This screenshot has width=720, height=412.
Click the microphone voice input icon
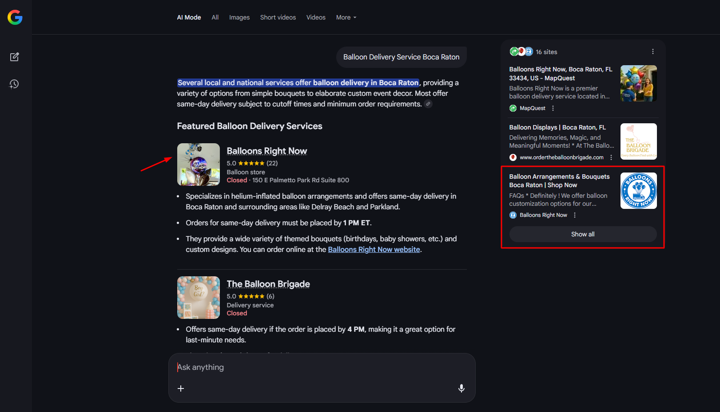click(x=461, y=388)
